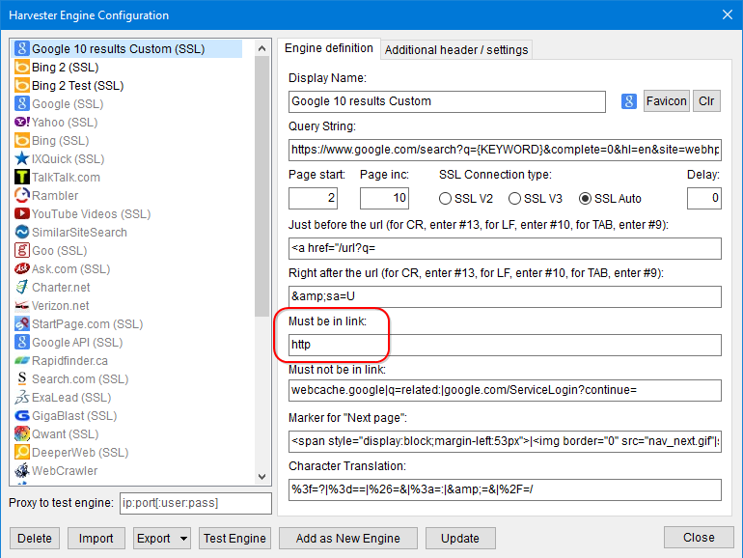The height and width of the screenshot is (558, 743).
Task: Click the Close button at bottom right
Action: [x=699, y=538]
